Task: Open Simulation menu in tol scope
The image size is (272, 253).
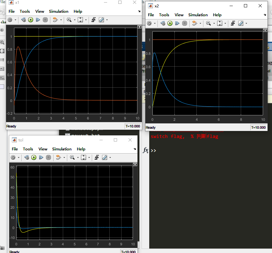Action: click(62, 149)
